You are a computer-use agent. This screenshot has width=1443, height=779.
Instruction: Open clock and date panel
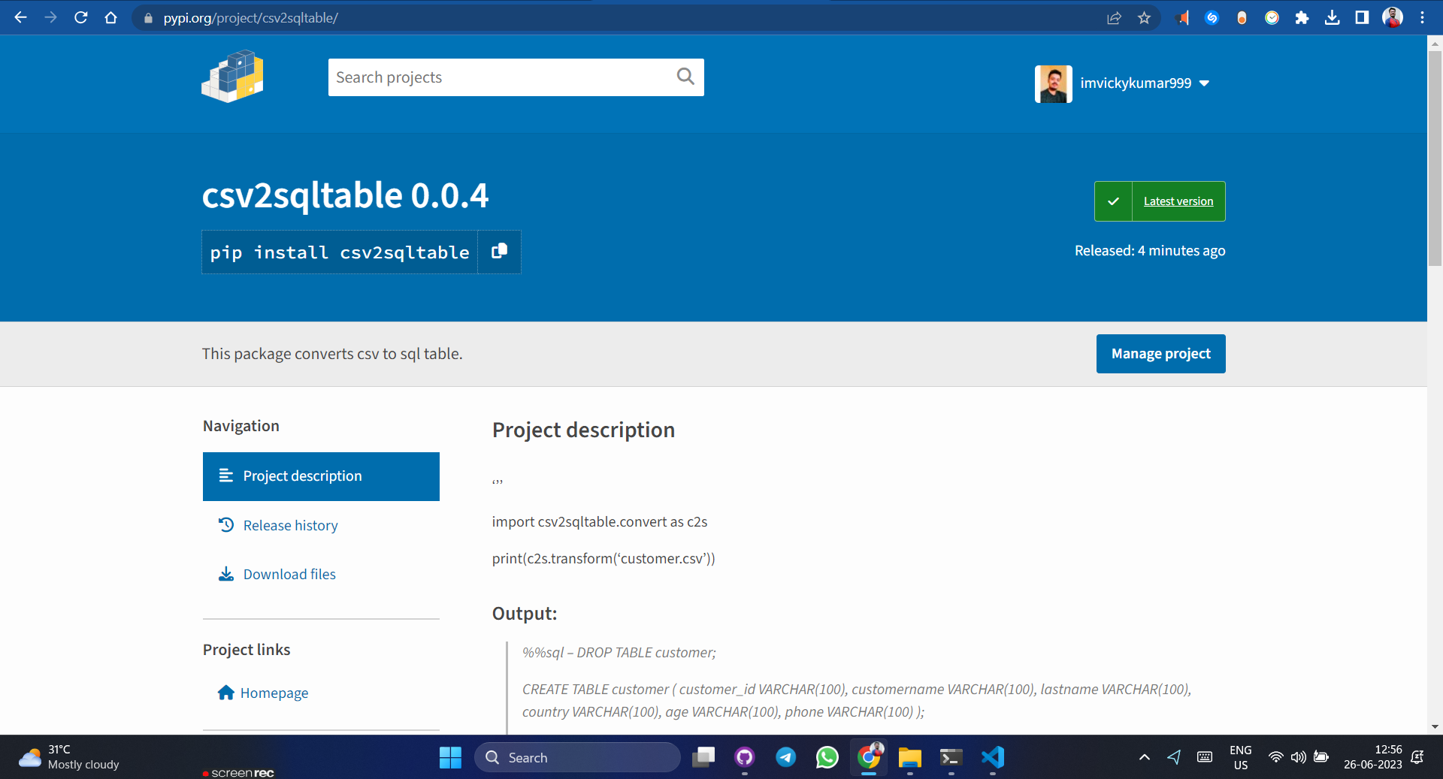[1372, 757]
